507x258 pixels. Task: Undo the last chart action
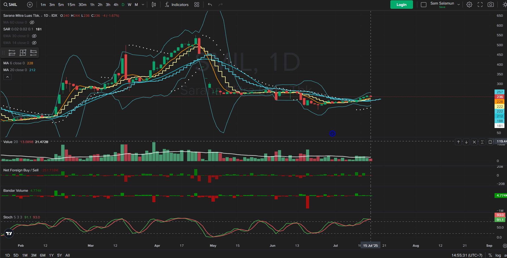point(210,5)
